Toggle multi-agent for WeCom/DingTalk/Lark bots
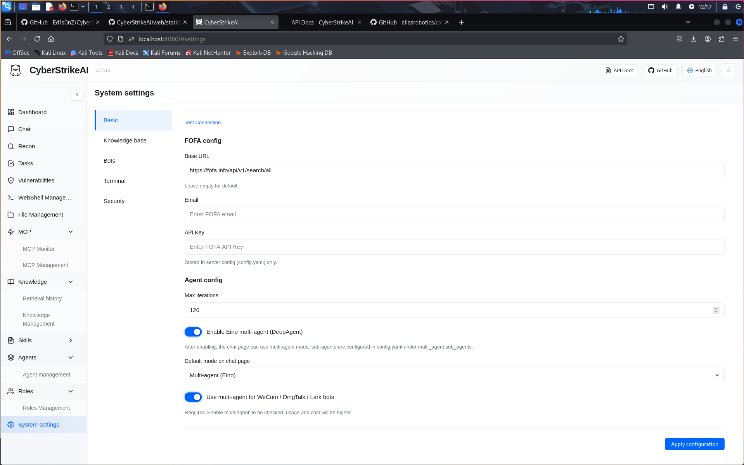This screenshot has width=744, height=465. coord(193,397)
